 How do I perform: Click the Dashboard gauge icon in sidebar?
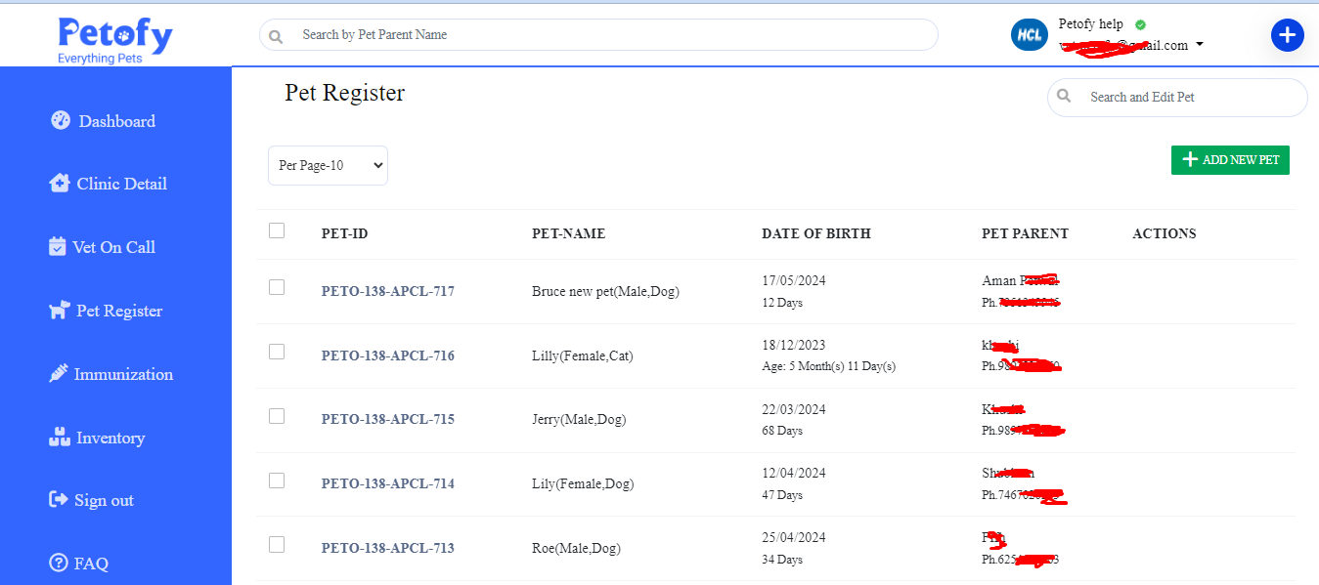tap(60, 121)
